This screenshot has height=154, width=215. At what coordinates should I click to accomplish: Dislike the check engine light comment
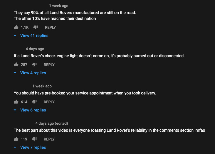tap(34, 65)
